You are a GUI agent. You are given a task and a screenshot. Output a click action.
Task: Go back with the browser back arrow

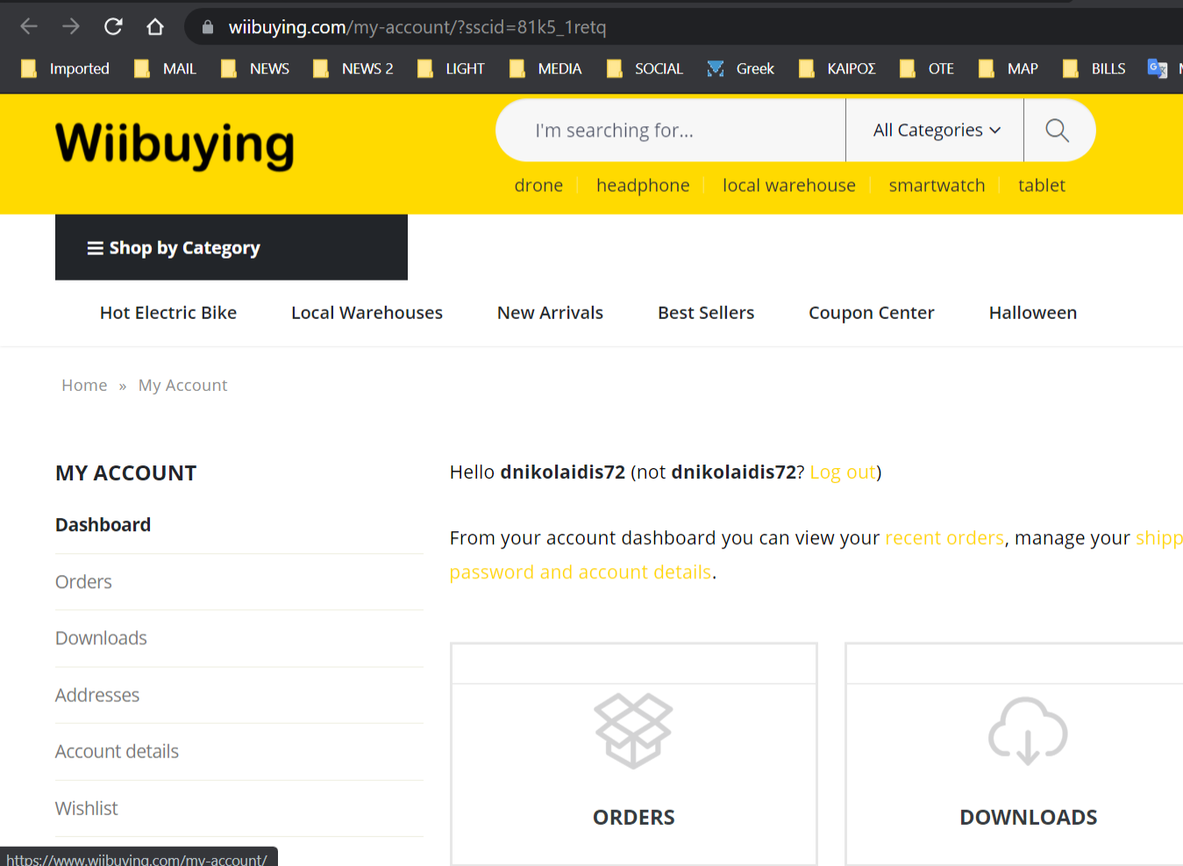[29, 26]
